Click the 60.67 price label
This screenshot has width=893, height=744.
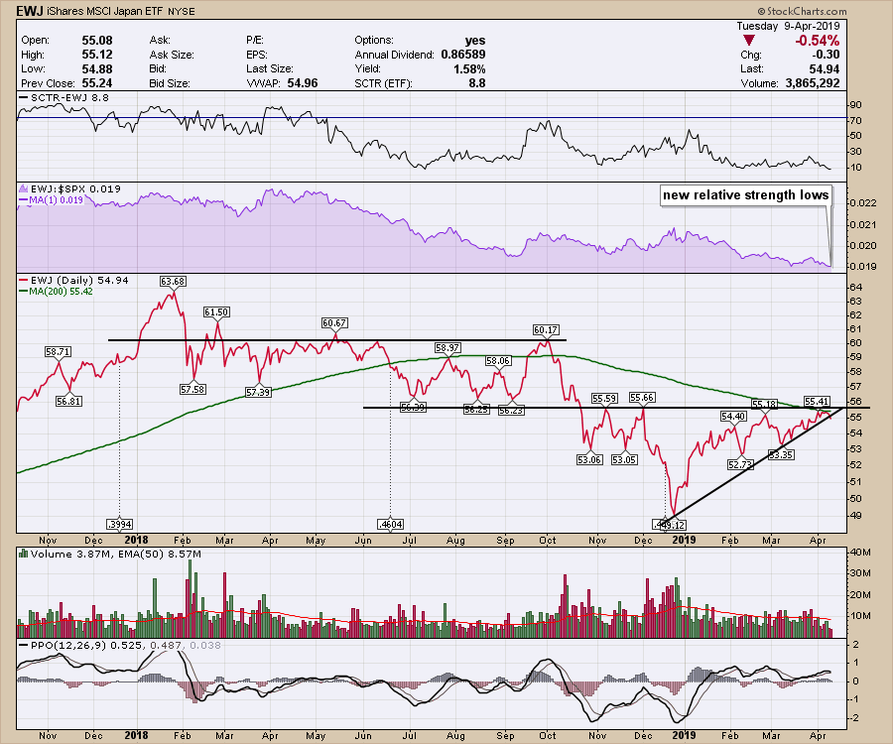pos(334,322)
